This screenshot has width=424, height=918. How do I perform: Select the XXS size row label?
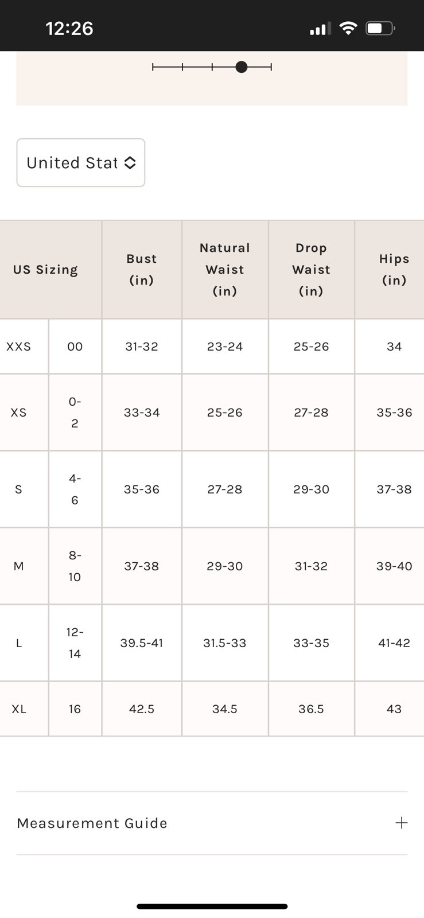(18, 347)
